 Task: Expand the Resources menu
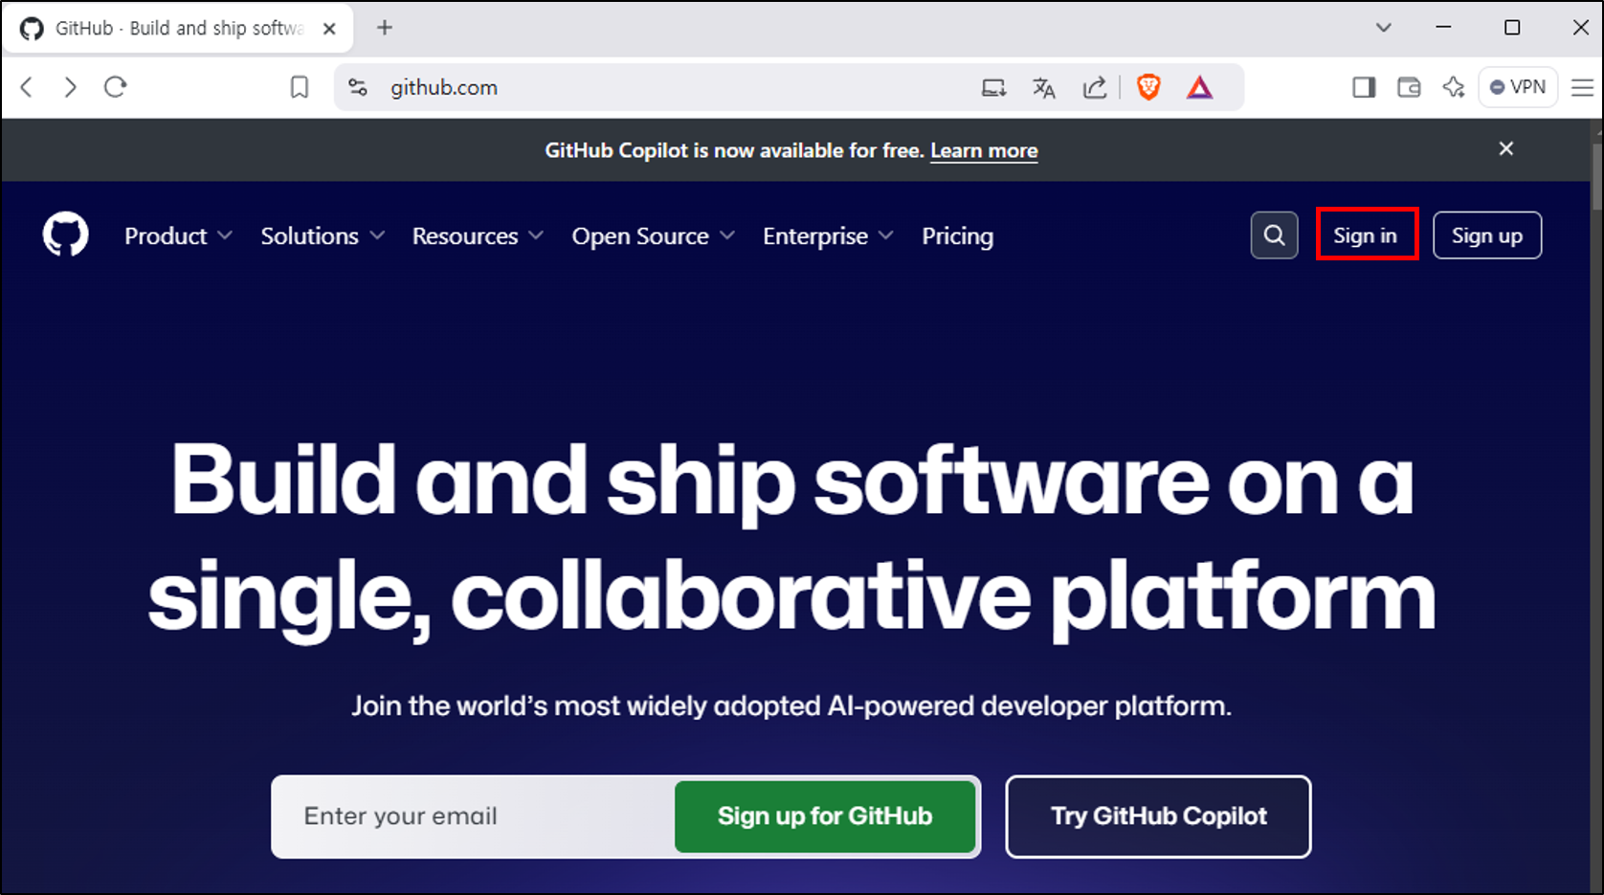tap(478, 235)
